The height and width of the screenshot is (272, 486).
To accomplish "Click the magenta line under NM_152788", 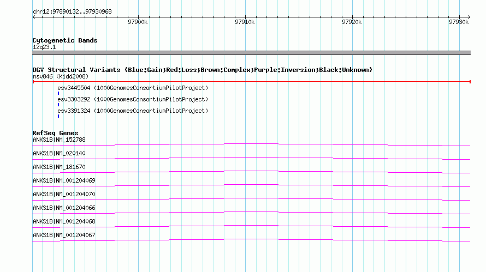I will [x=251, y=144].
